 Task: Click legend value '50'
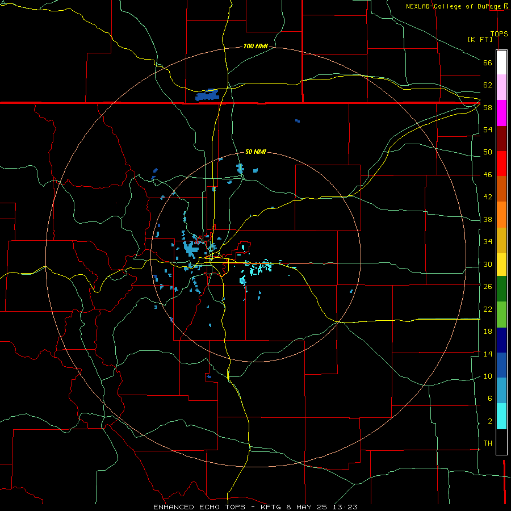pyautogui.click(x=488, y=152)
